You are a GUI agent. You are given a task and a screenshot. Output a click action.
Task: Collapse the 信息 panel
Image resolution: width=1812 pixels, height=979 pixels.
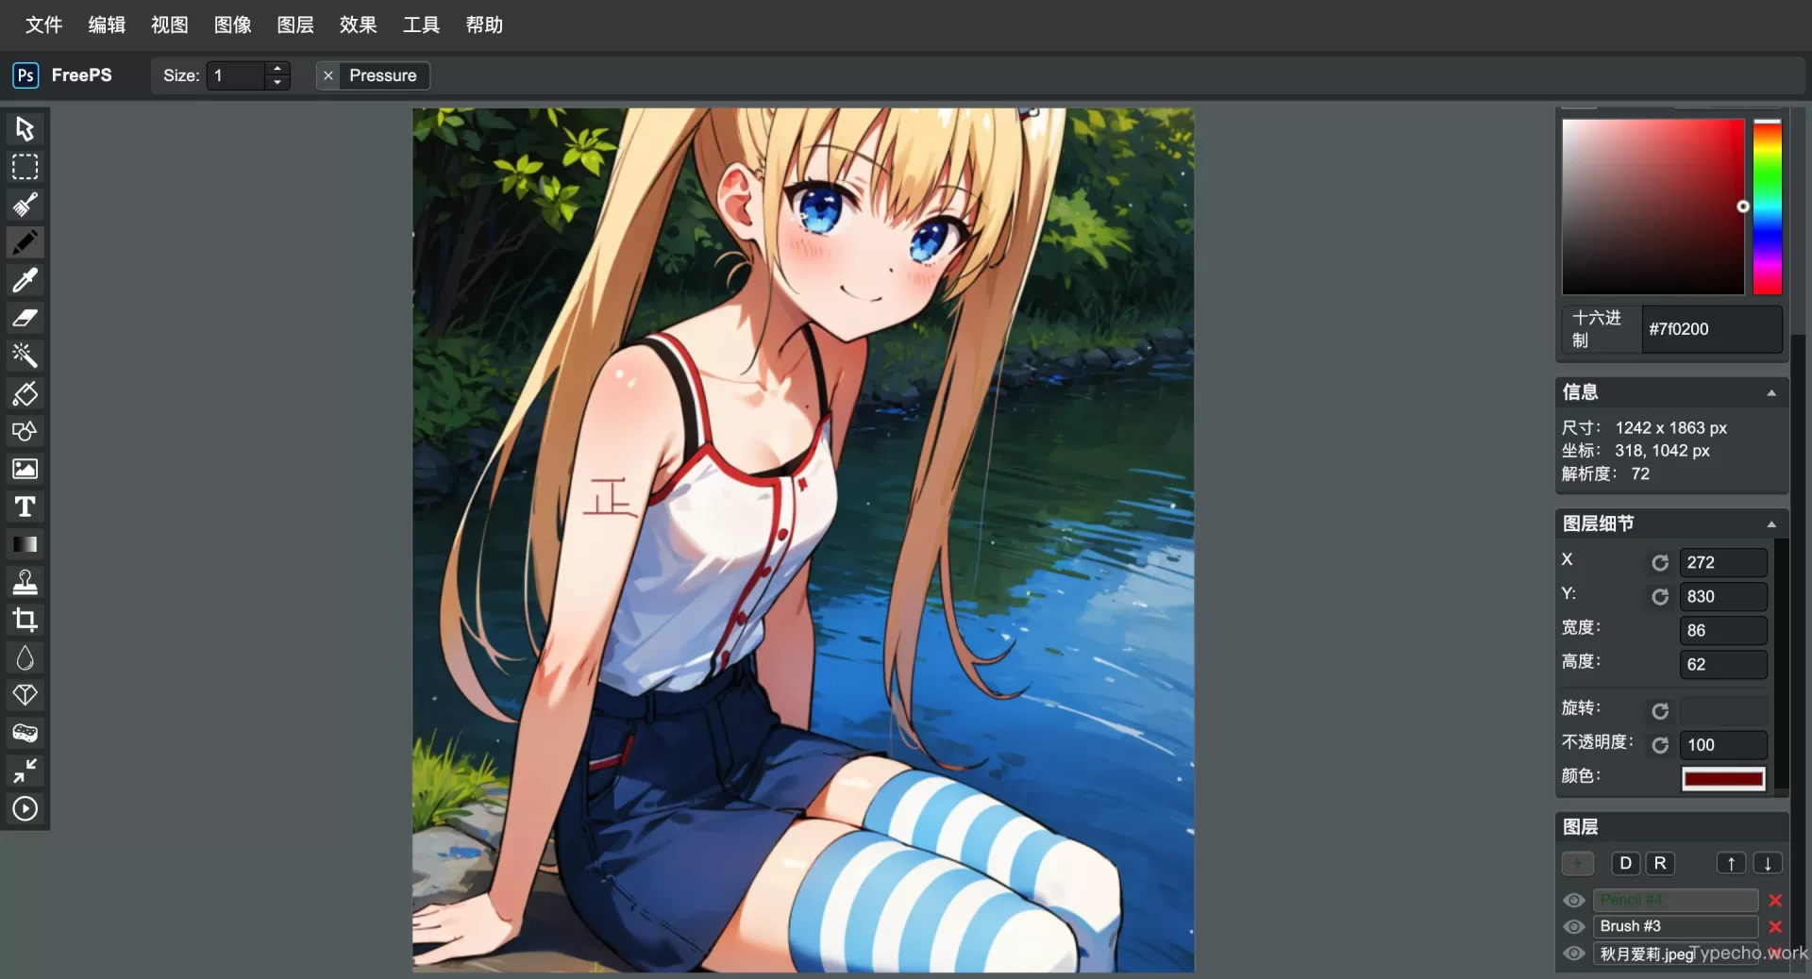tap(1771, 393)
